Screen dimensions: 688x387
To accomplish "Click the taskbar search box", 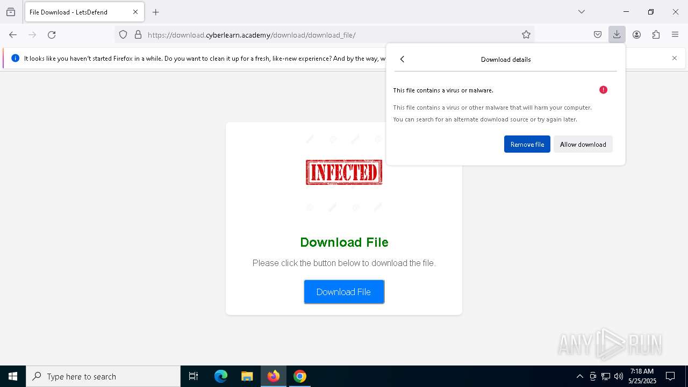I will 103,376.
